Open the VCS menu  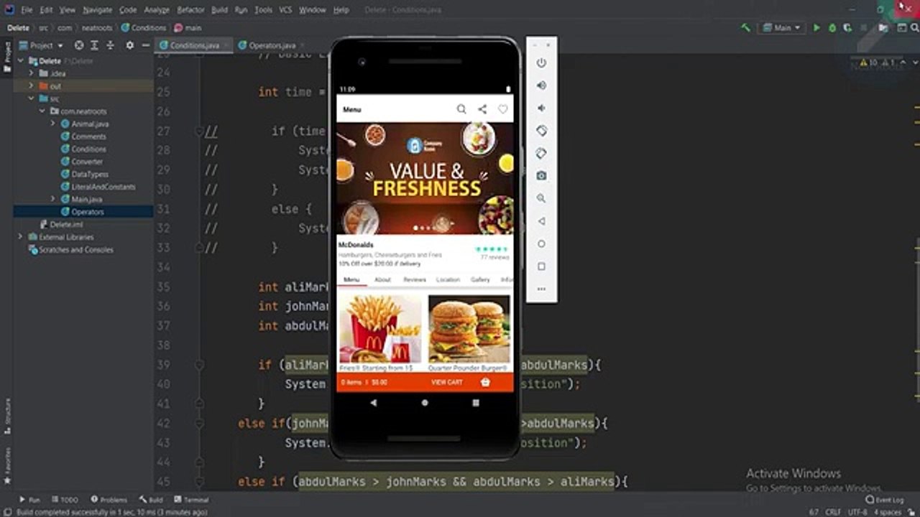285,10
